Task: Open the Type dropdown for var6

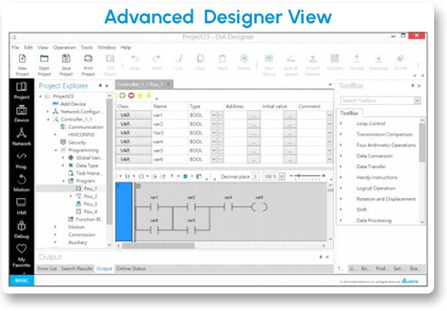Action: pos(214,159)
